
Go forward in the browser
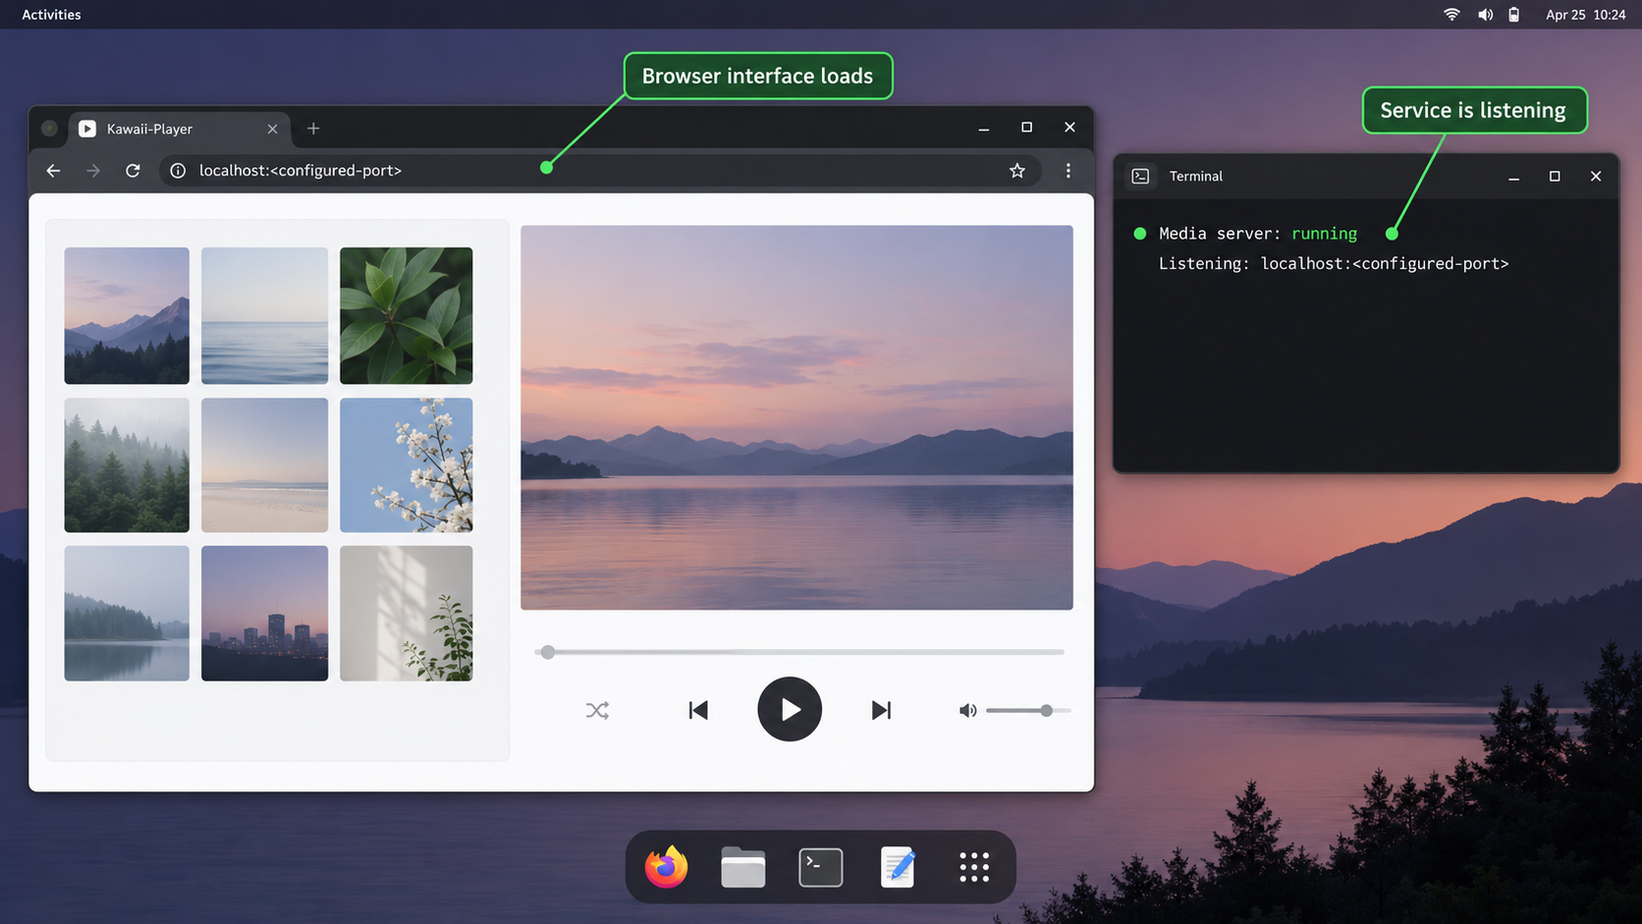(x=93, y=171)
